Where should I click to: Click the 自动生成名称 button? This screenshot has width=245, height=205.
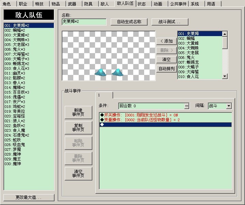[x=129, y=22]
